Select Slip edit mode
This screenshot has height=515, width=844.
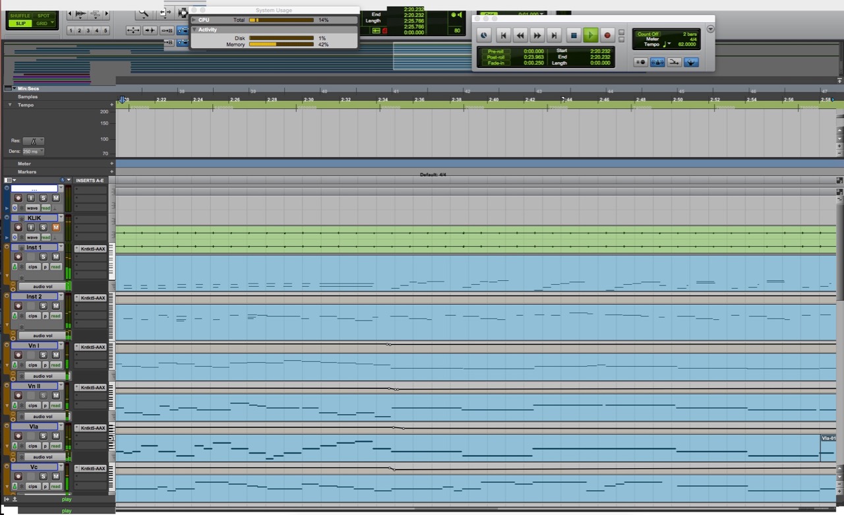tap(20, 24)
